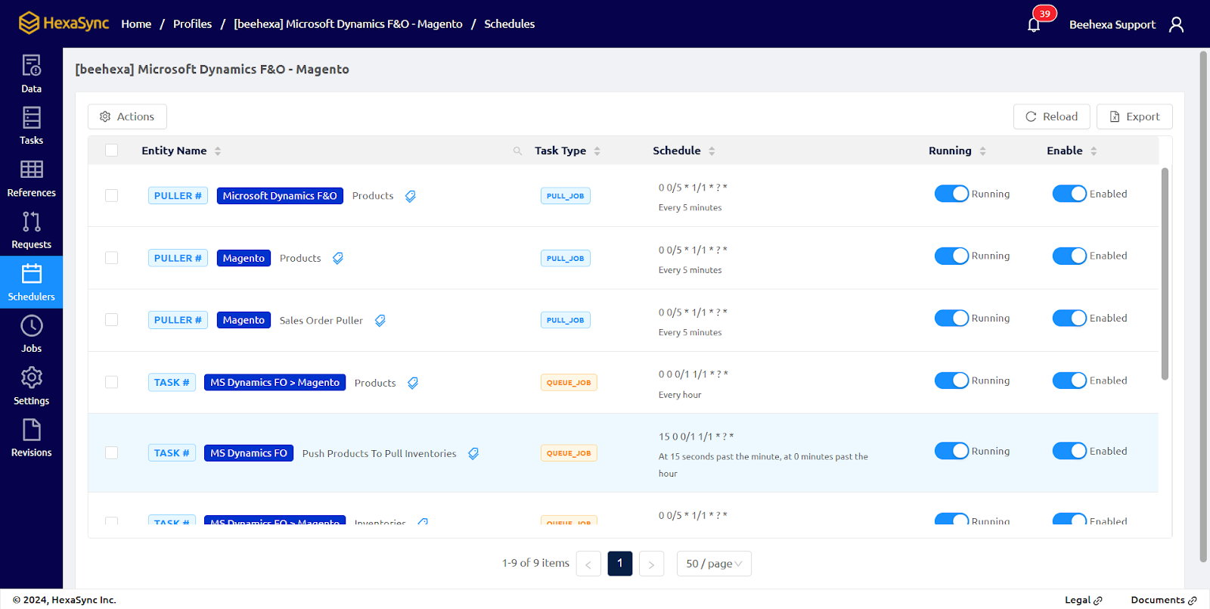This screenshot has height=609, width=1210.
Task: Open Revisions in the sidebar
Action: pyautogui.click(x=31, y=438)
